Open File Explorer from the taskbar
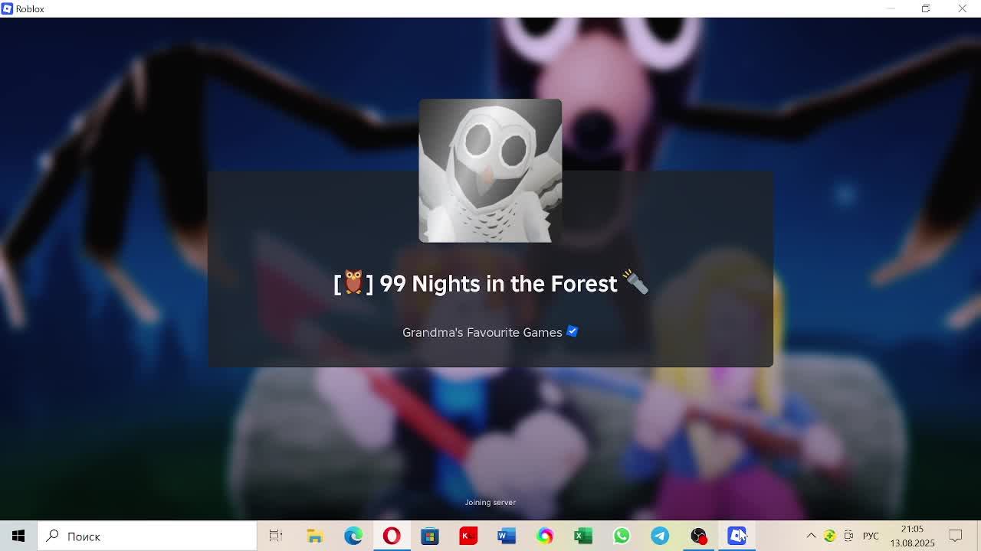Image resolution: width=981 pixels, height=551 pixels. 315,536
